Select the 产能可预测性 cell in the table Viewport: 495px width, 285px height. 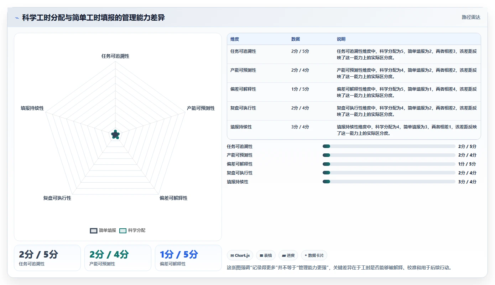(x=243, y=70)
